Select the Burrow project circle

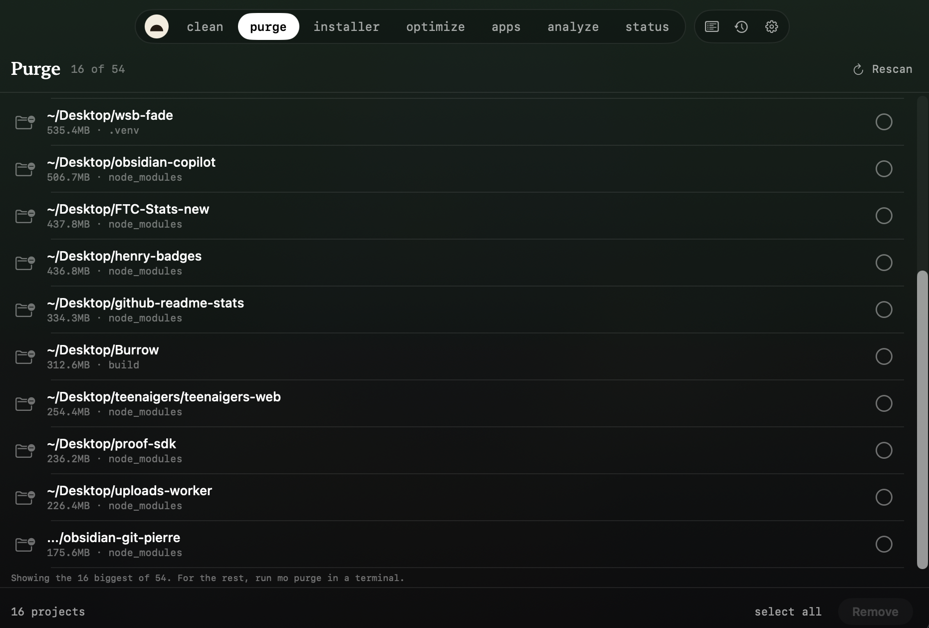884,356
